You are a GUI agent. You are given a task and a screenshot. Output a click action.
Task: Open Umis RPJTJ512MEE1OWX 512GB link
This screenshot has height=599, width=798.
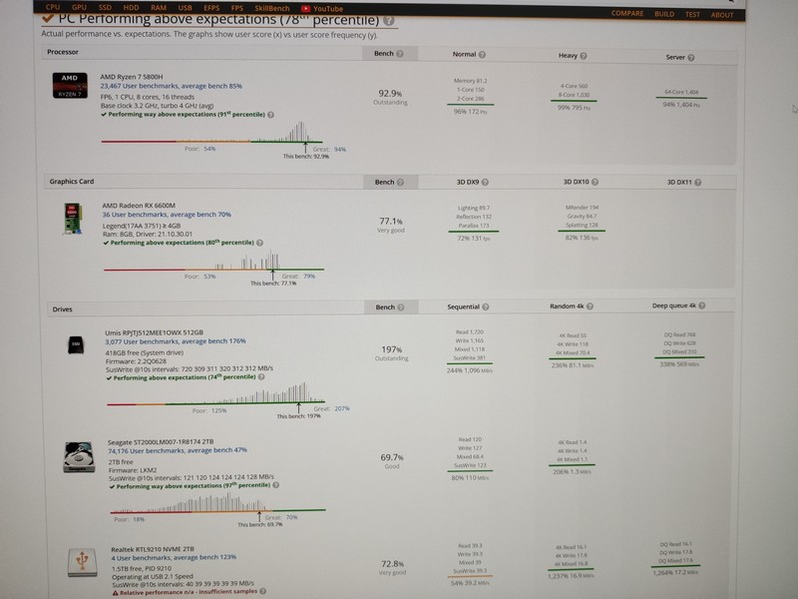[155, 332]
